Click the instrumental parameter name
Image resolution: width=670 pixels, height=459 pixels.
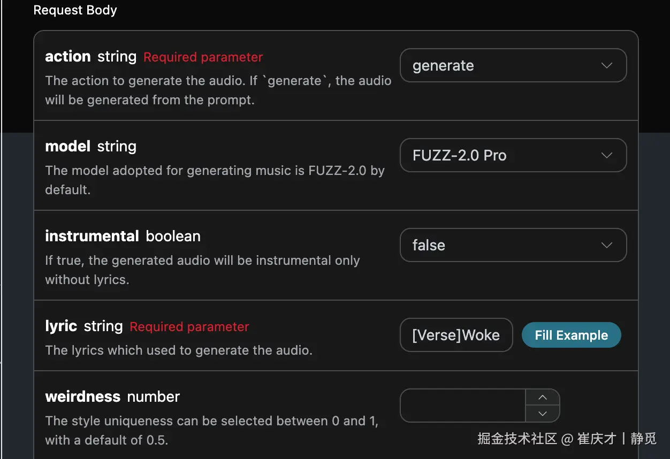coord(92,236)
